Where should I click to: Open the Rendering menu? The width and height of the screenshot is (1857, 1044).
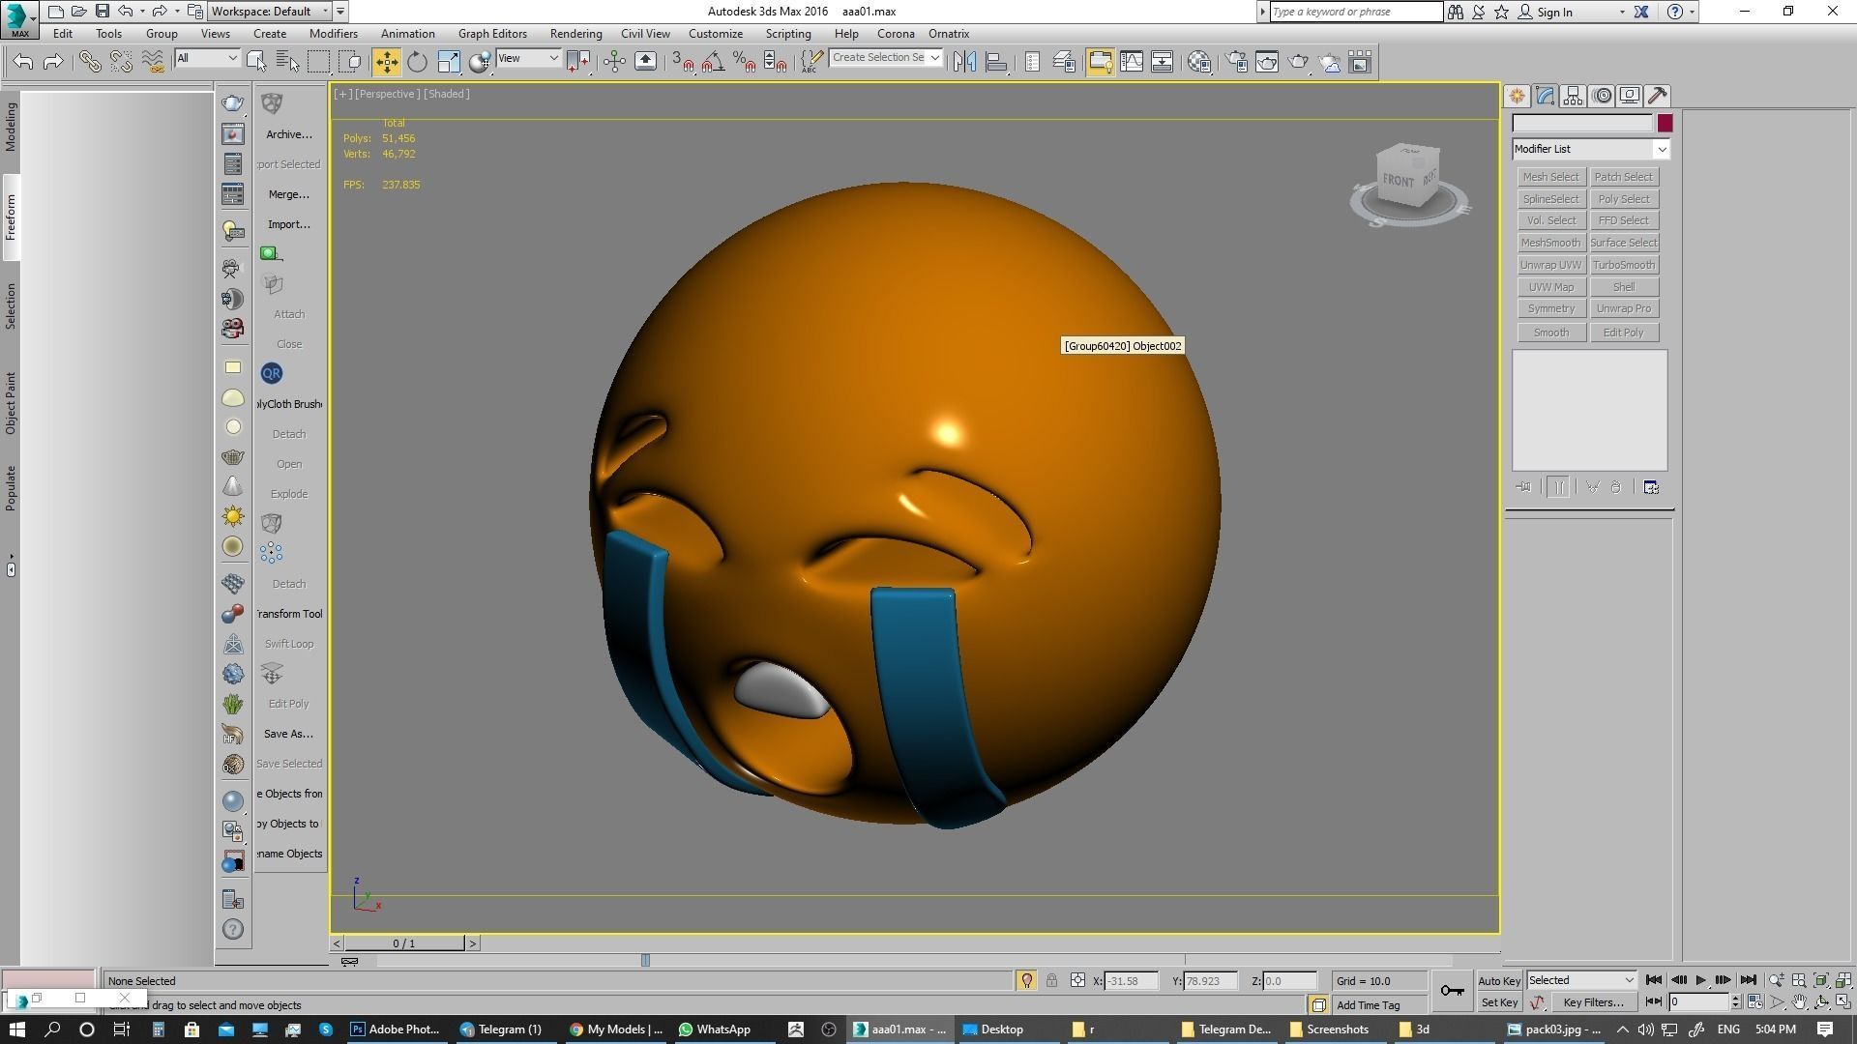coord(575,34)
